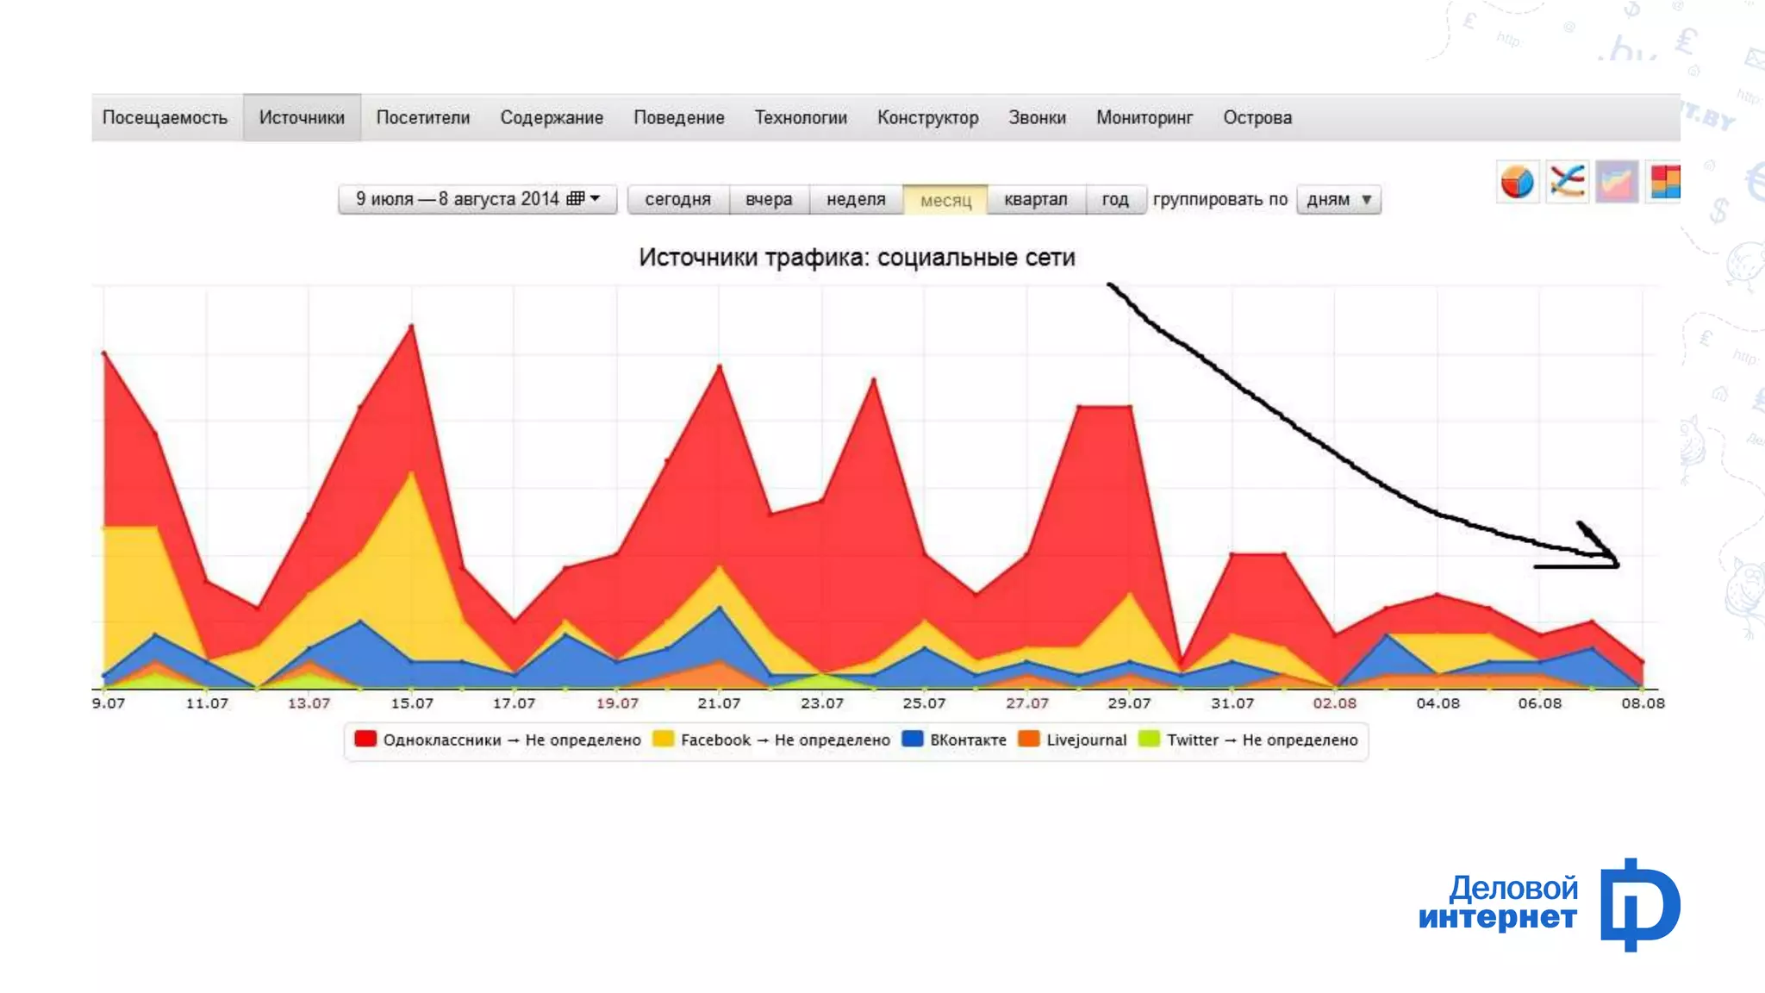
Task: Switch to the stacked column chart icon
Action: (x=1664, y=182)
